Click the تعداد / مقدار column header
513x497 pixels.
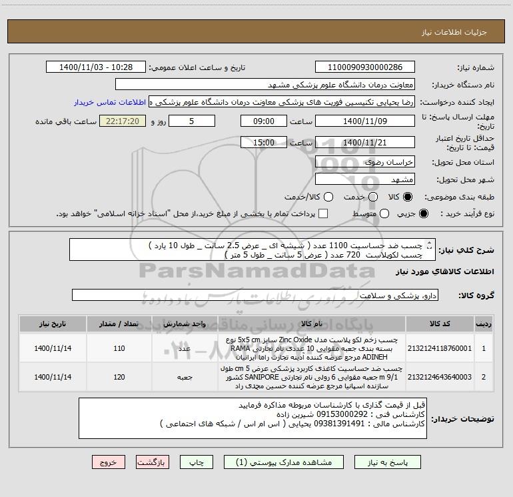(x=119, y=324)
